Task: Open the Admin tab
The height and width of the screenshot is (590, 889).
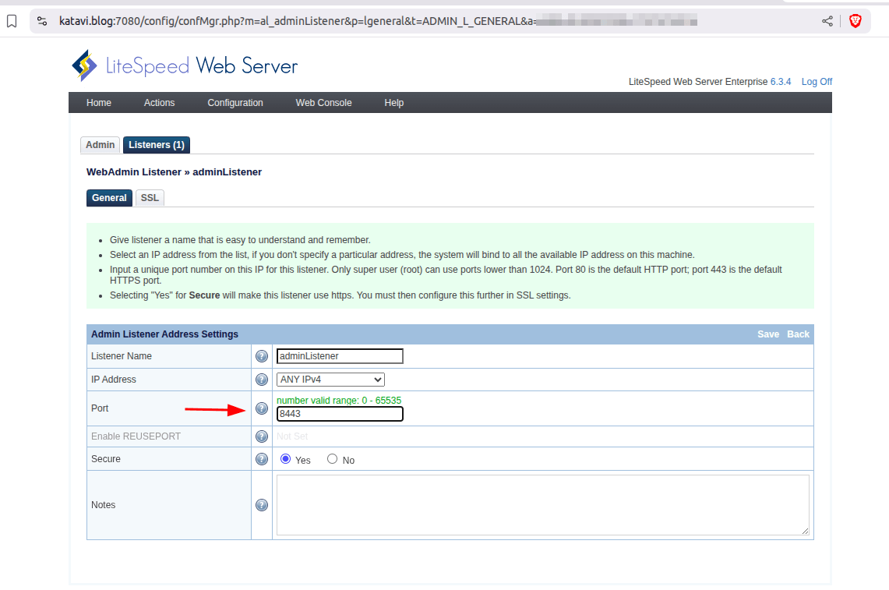Action: [x=100, y=144]
